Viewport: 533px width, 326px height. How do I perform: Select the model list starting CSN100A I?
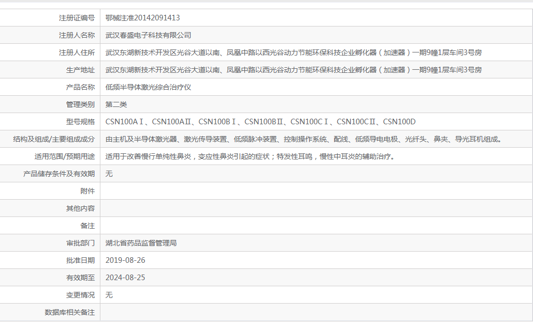(260, 122)
